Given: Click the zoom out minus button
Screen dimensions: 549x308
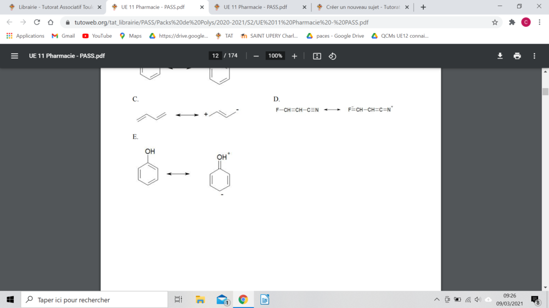Looking at the screenshot, I should coord(256,56).
